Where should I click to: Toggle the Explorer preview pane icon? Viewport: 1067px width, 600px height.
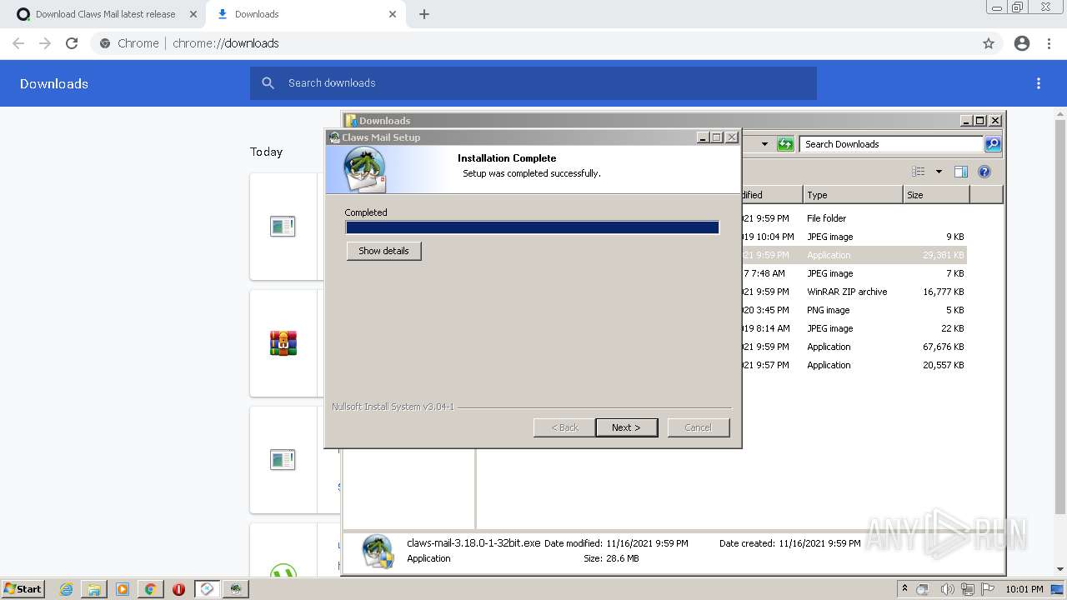961,172
